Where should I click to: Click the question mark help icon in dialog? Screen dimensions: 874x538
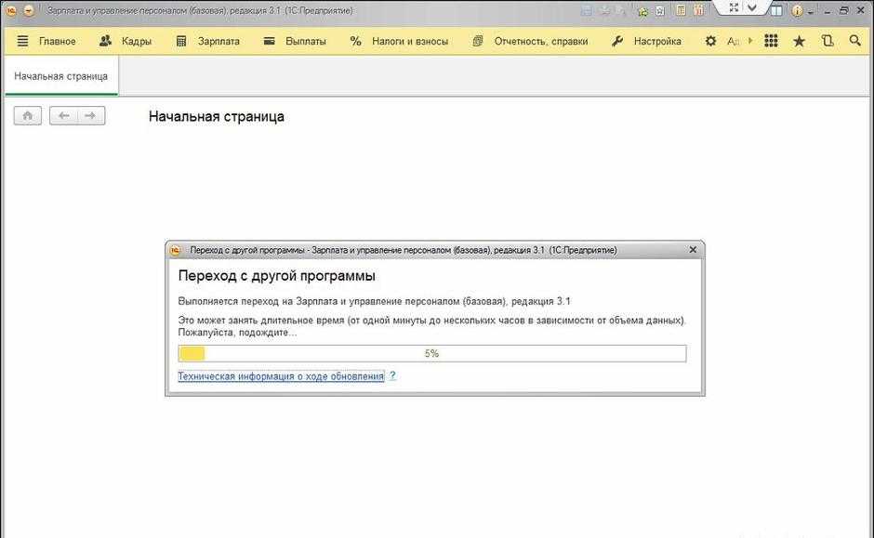point(392,376)
